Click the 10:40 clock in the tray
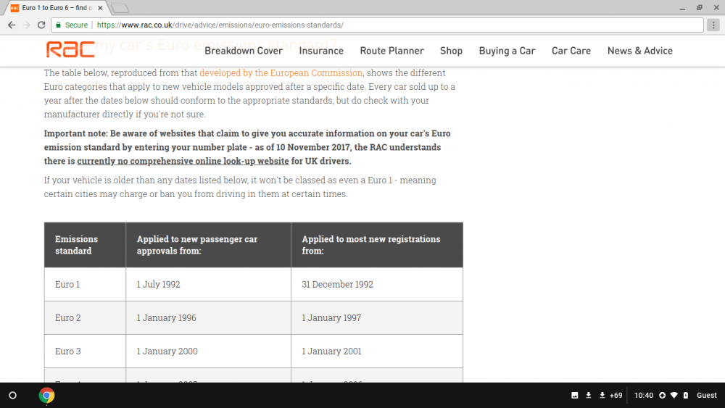The width and height of the screenshot is (725, 408). pos(644,395)
